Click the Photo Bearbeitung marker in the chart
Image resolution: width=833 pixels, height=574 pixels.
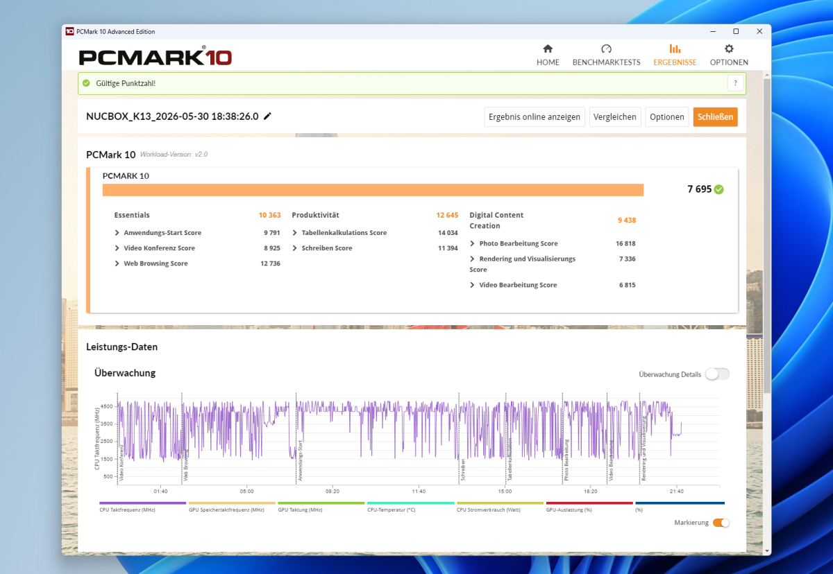pos(566,460)
